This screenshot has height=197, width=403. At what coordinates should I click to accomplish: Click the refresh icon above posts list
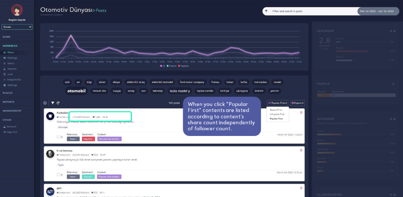click(x=58, y=103)
